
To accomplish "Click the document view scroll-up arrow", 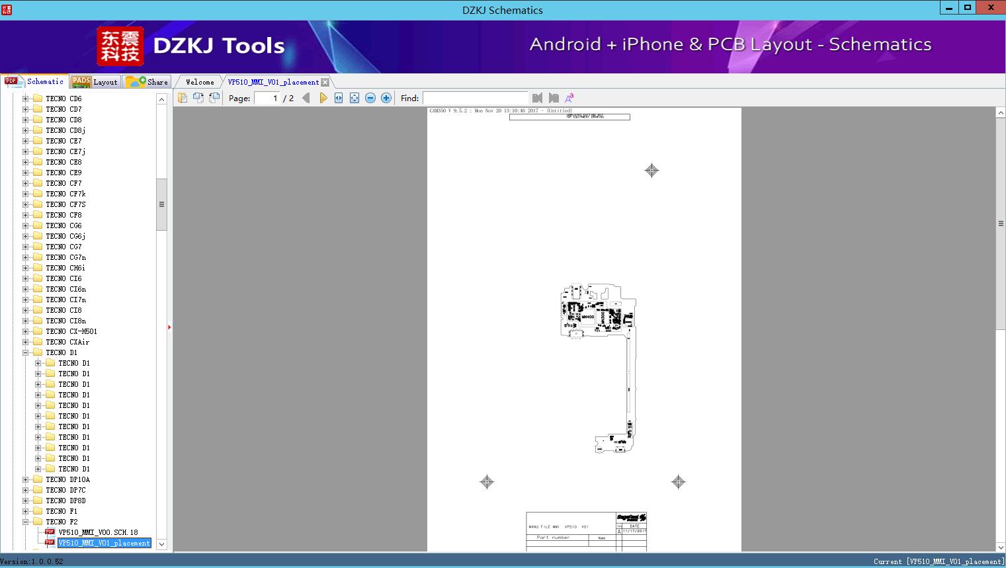I will click(1001, 113).
